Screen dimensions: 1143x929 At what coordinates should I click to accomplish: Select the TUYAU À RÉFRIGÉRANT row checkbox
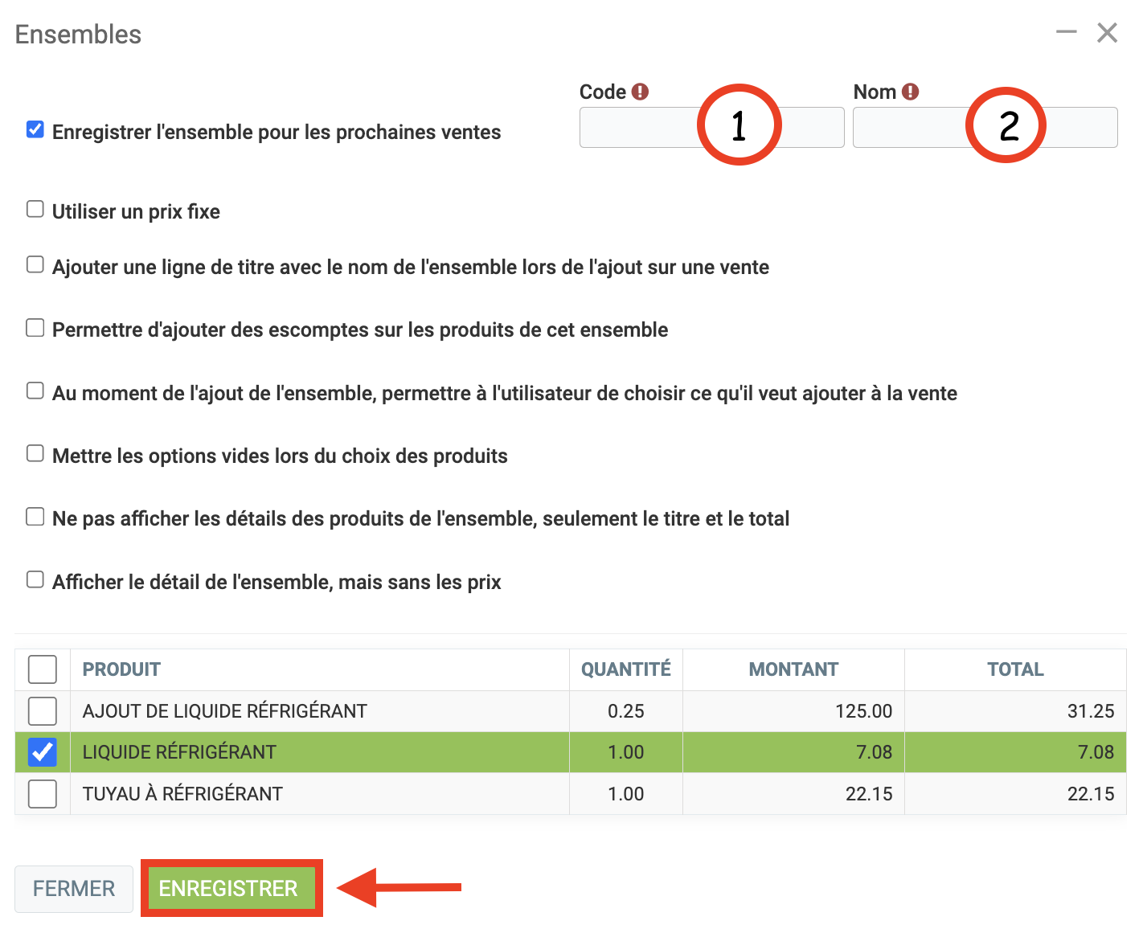coord(43,794)
